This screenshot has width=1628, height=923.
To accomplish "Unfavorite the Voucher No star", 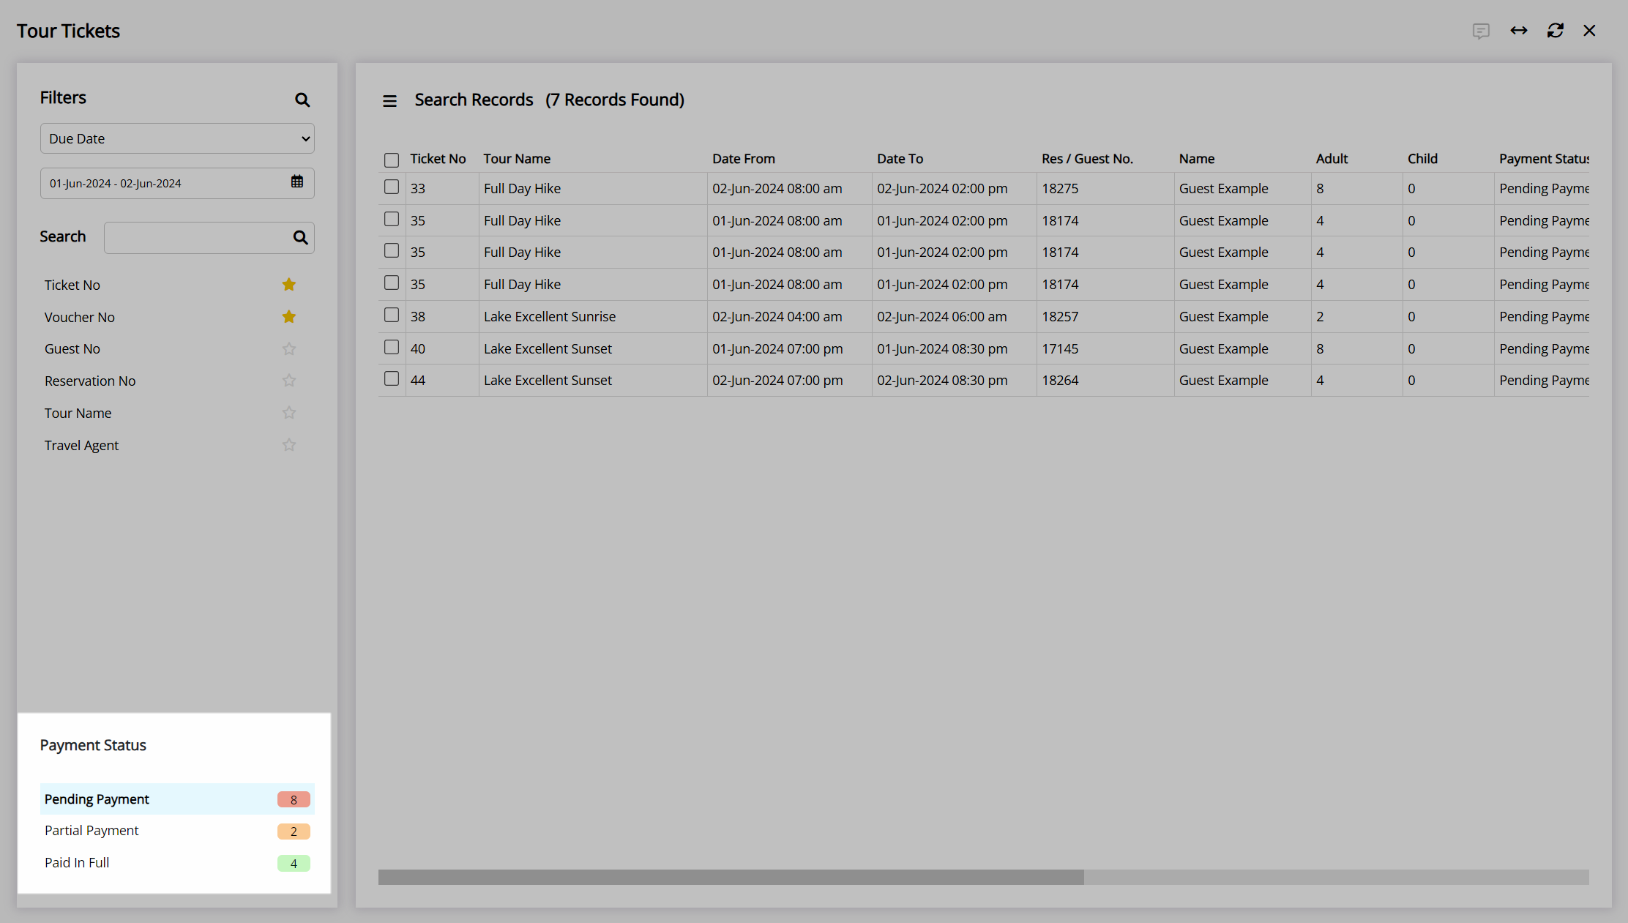I will tap(289, 317).
